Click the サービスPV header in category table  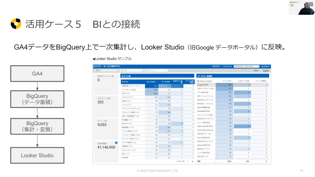click(x=166, y=82)
